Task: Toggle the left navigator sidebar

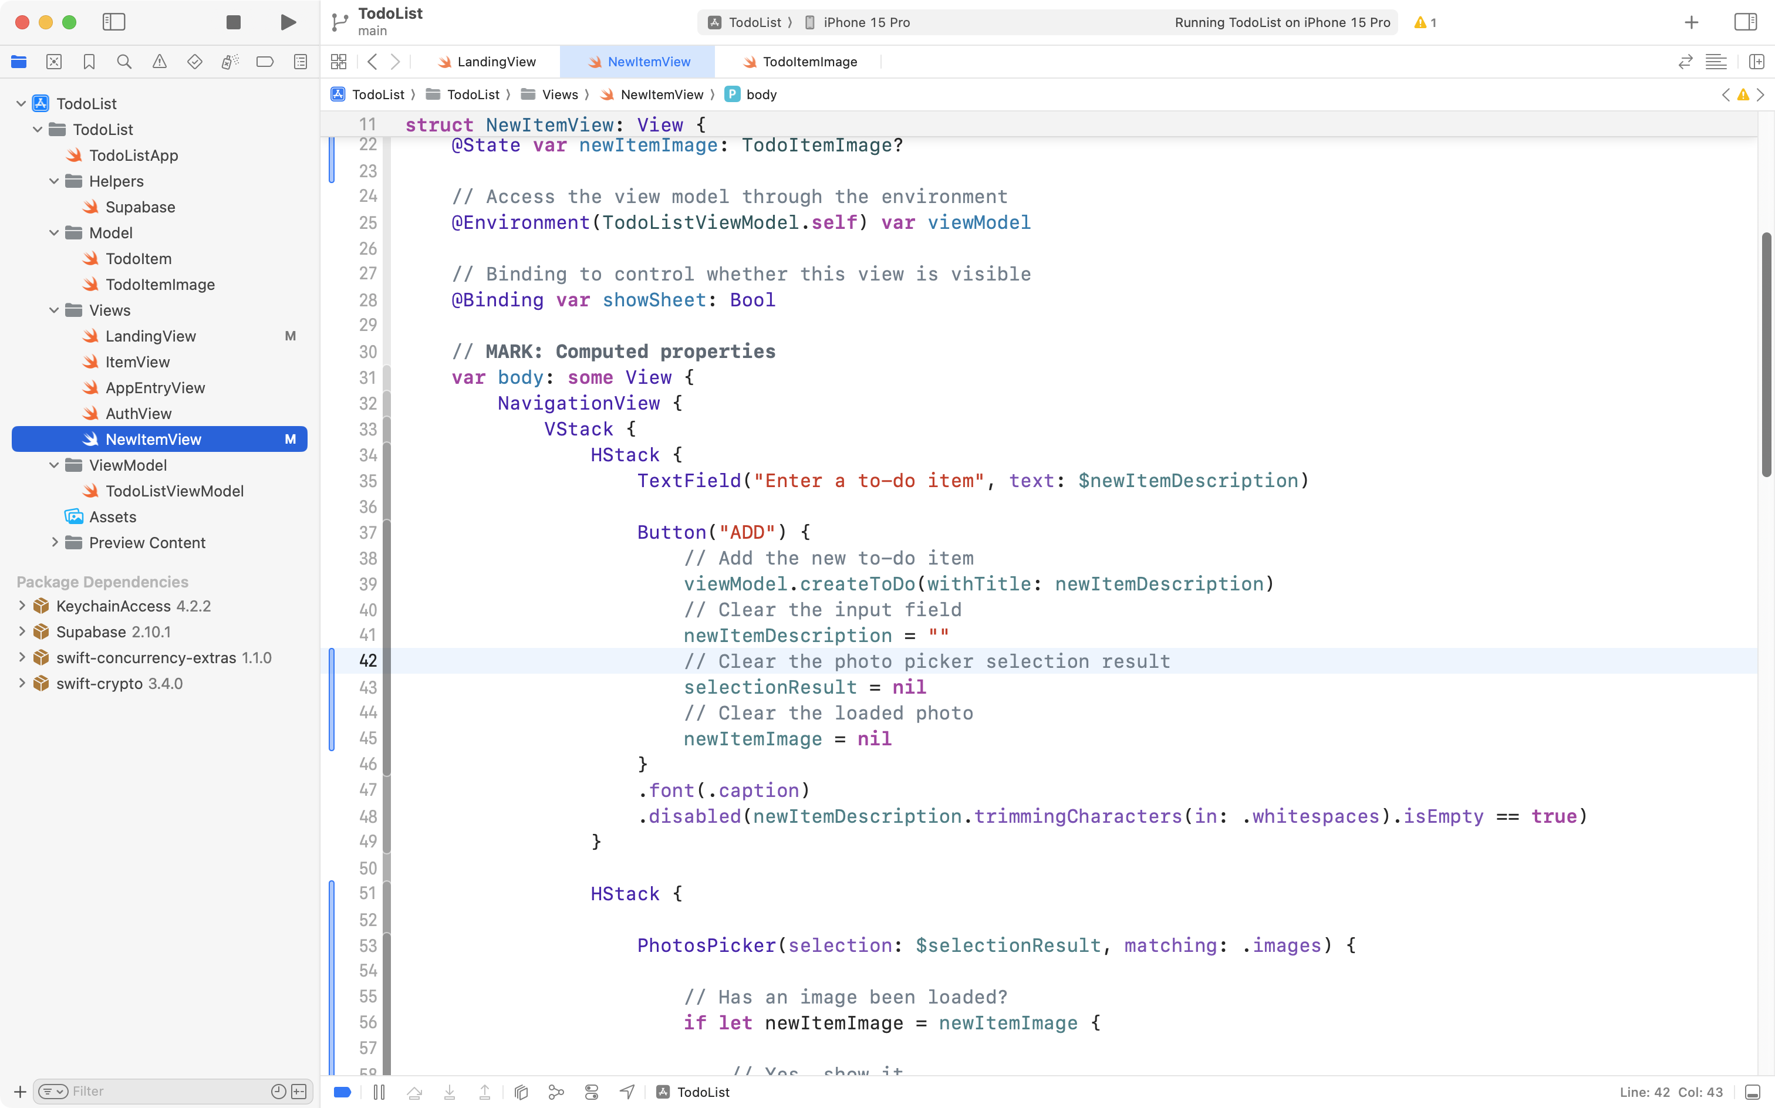Action: (114, 22)
